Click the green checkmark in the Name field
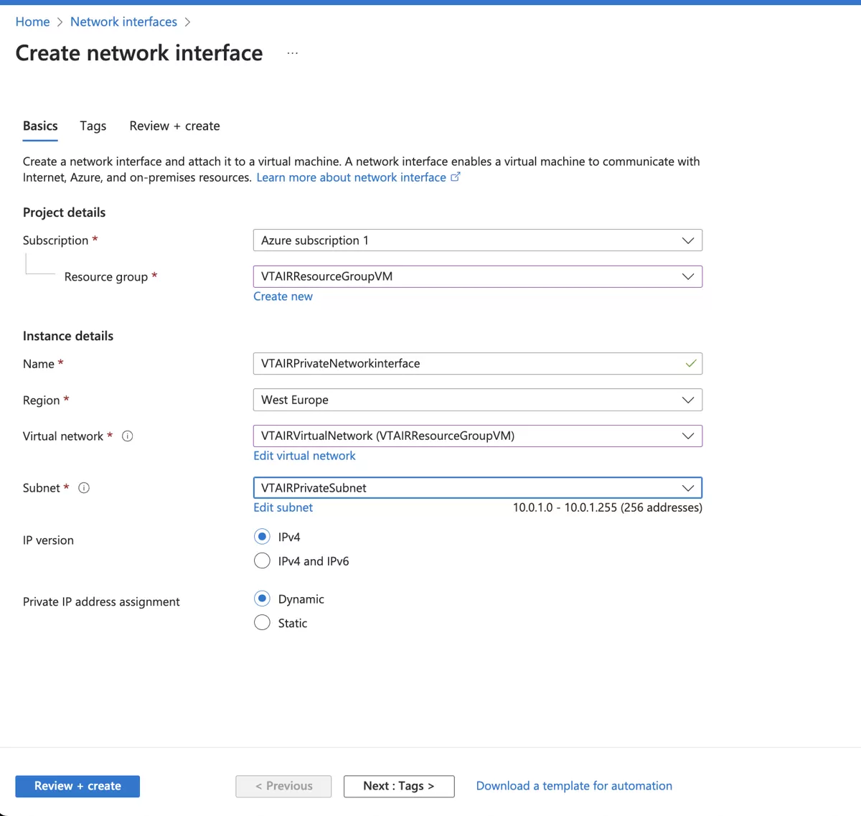 pos(691,363)
